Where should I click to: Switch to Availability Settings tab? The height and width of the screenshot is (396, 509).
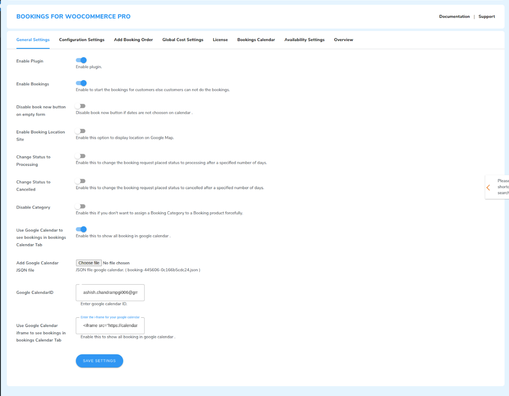tap(304, 40)
